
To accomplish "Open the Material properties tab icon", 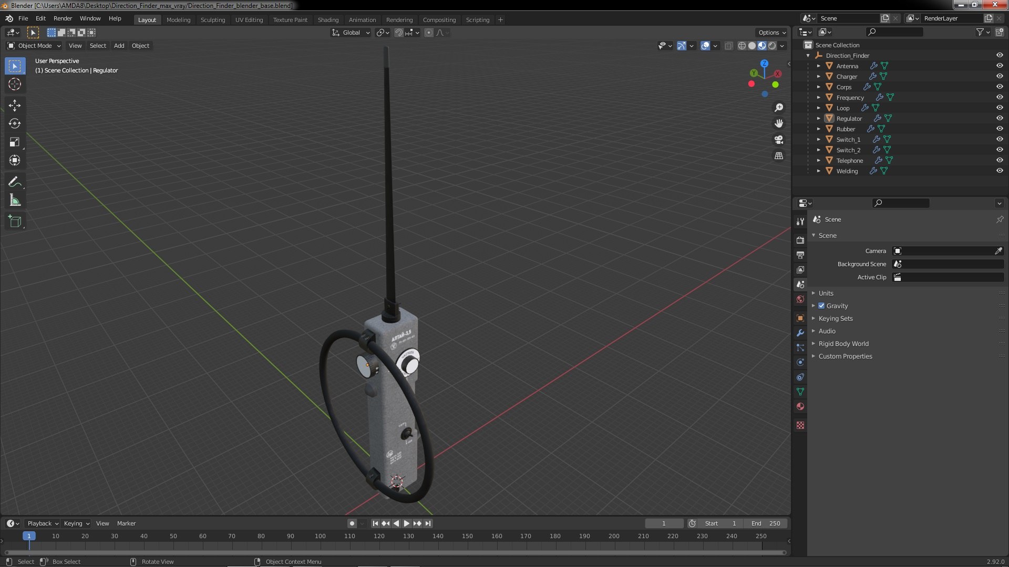I will (x=800, y=406).
